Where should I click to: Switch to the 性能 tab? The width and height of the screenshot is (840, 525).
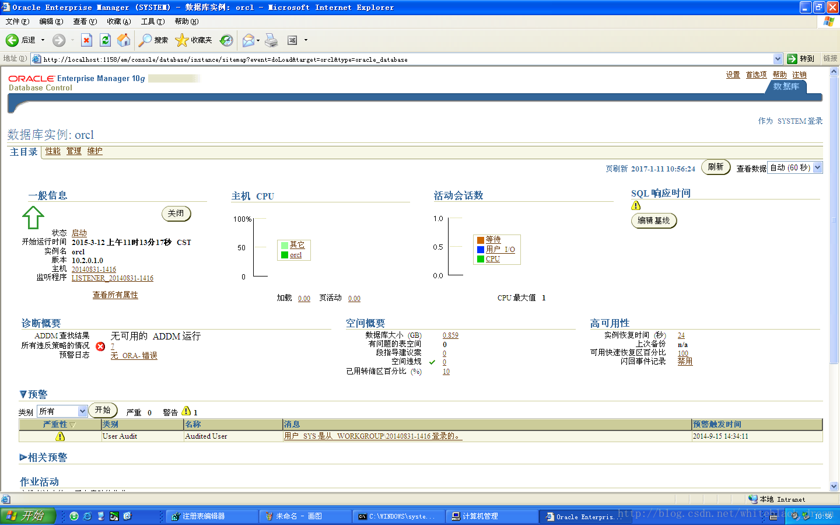pos(53,151)
